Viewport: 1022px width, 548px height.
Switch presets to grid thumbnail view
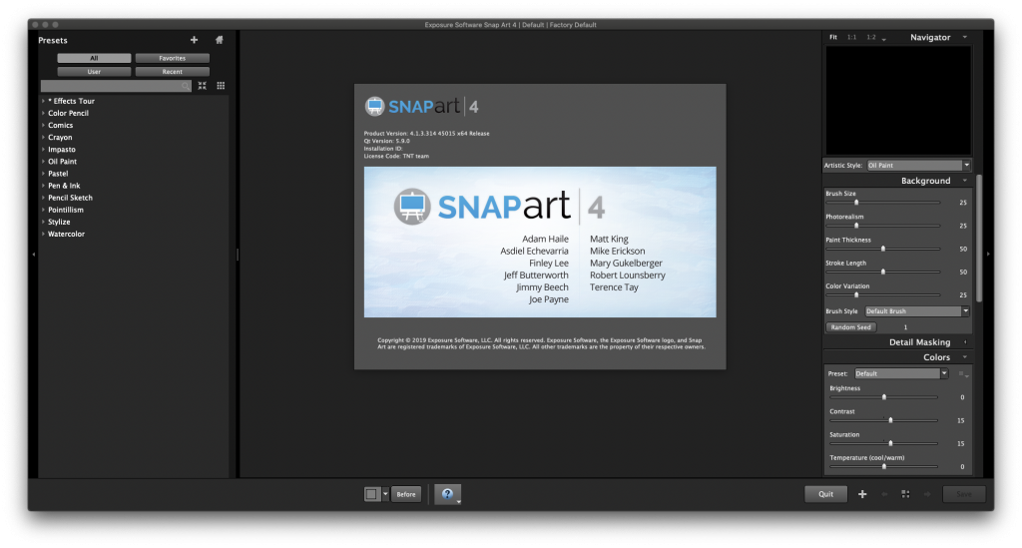(x=221, y=86)
